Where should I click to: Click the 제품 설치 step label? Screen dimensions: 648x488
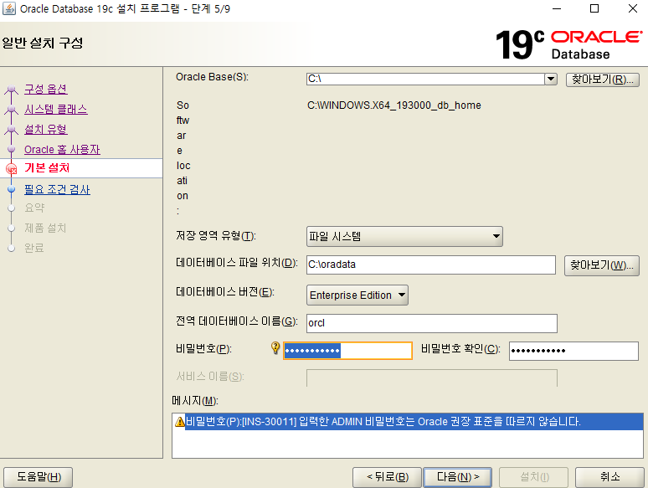pos(45,228)
